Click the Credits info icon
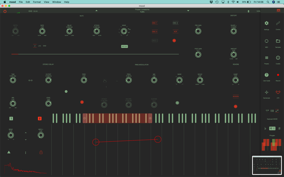The width and height of the screenshot is (284, 177). (x=278, y=58)
